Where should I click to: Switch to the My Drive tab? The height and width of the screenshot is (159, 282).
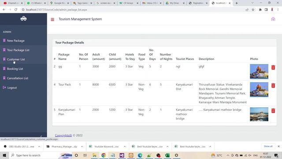click(175, 3)
